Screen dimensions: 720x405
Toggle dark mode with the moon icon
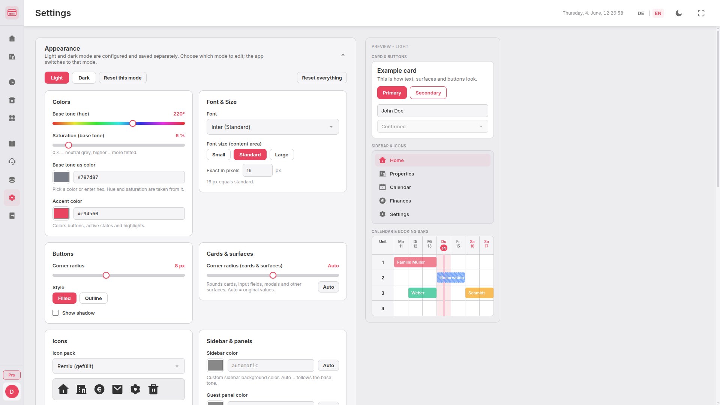[679, 13]
